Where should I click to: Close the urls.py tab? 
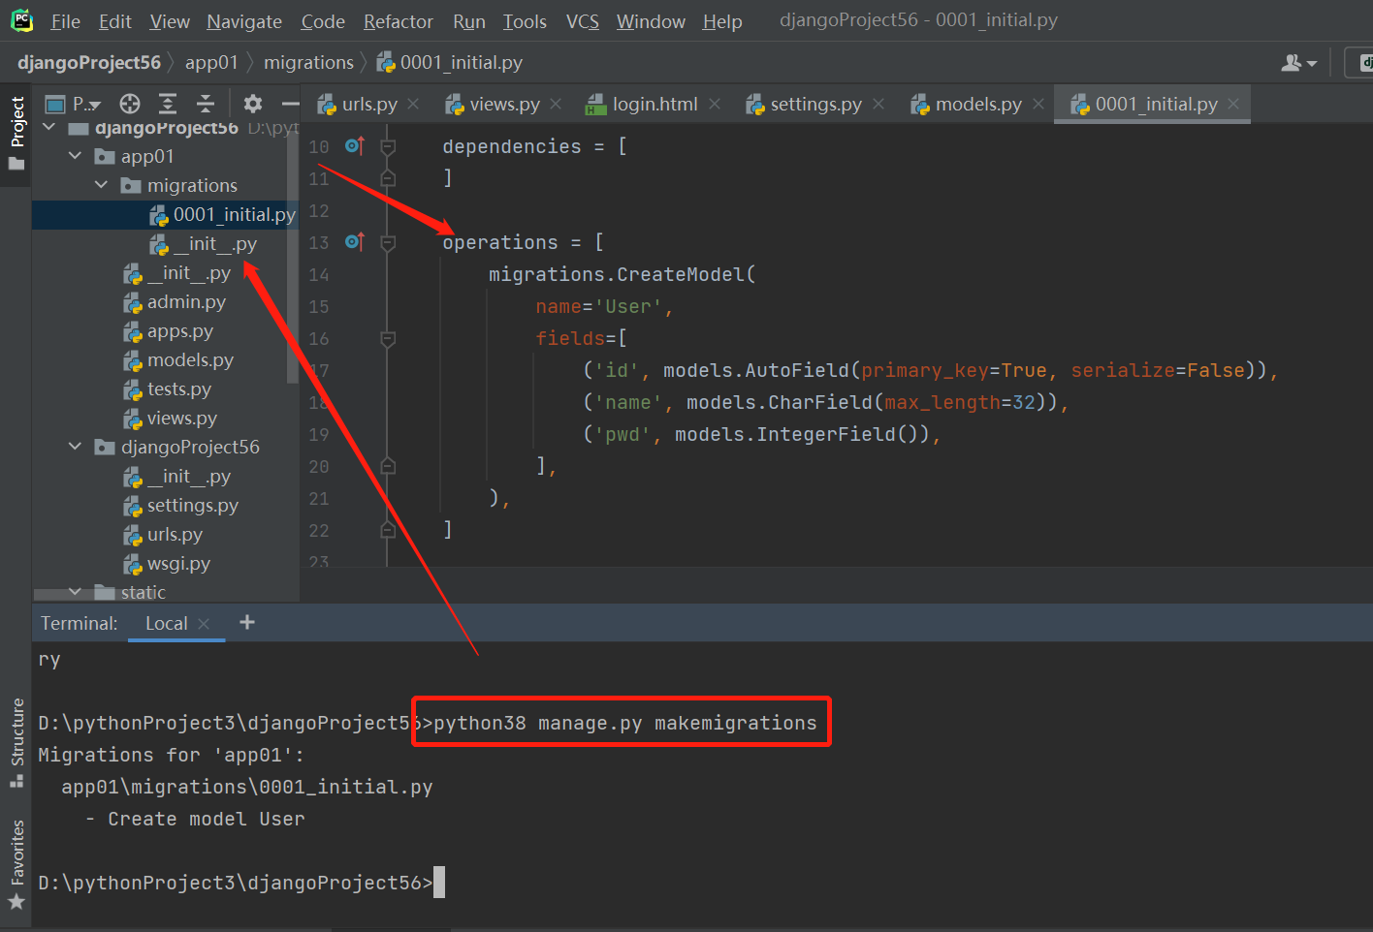(413, 104)
